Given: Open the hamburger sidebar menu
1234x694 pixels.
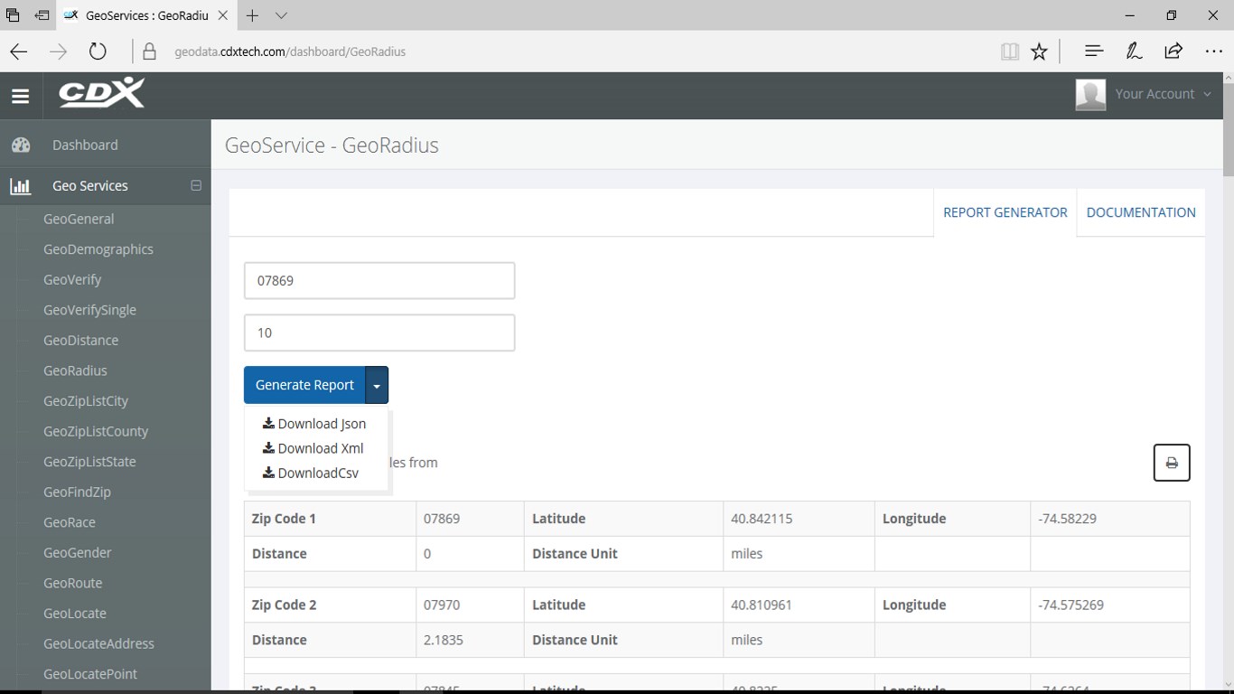Looking at the screenshot, I should pos(21,96).
